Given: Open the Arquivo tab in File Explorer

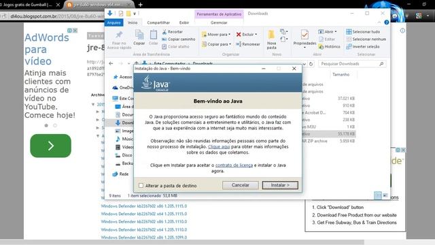Looking at the screenshot, I should (114, 22).
